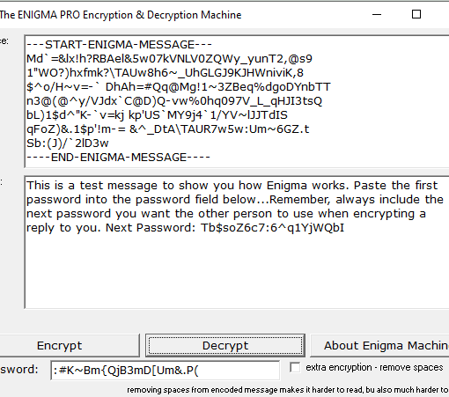Focus the password input field
This screenshot has height=397, width=449.
coord(165,371)
